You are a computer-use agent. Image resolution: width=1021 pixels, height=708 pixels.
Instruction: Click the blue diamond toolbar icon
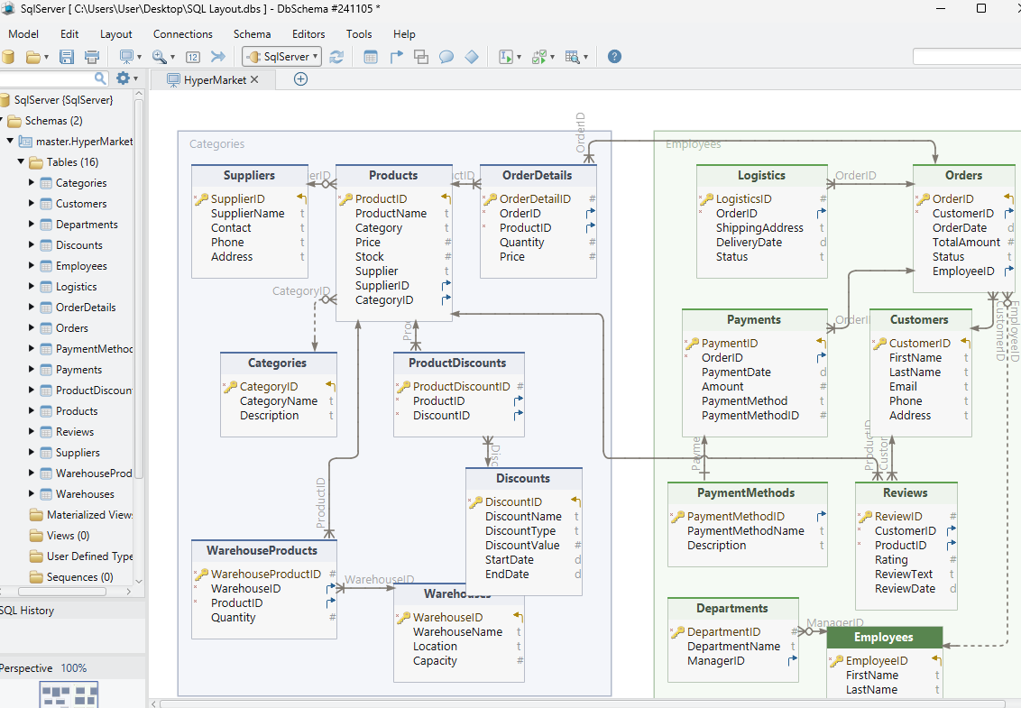coord(472,57)
